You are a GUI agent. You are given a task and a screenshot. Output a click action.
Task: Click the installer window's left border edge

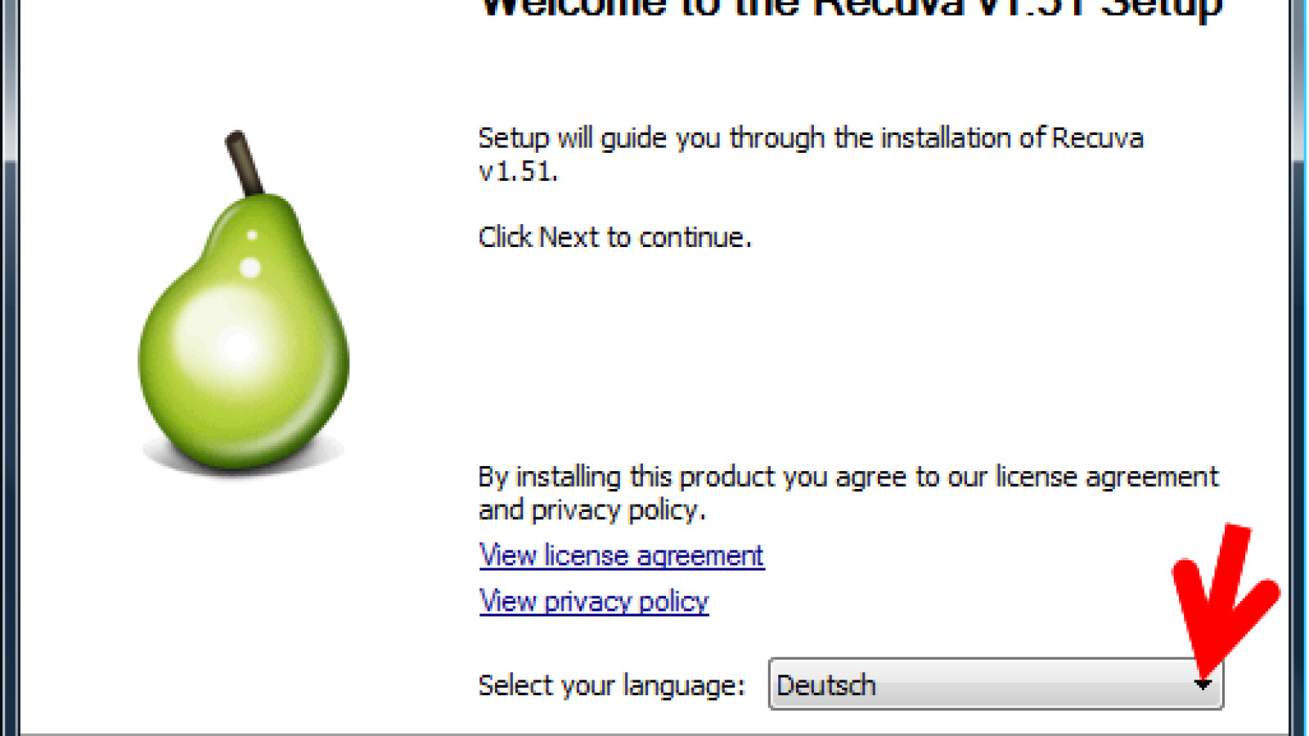coord(10,368)
